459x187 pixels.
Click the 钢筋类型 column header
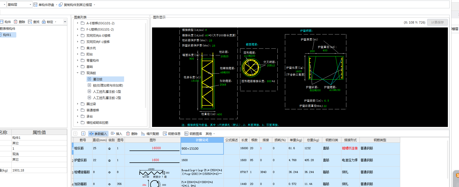(x=380, y=140)
